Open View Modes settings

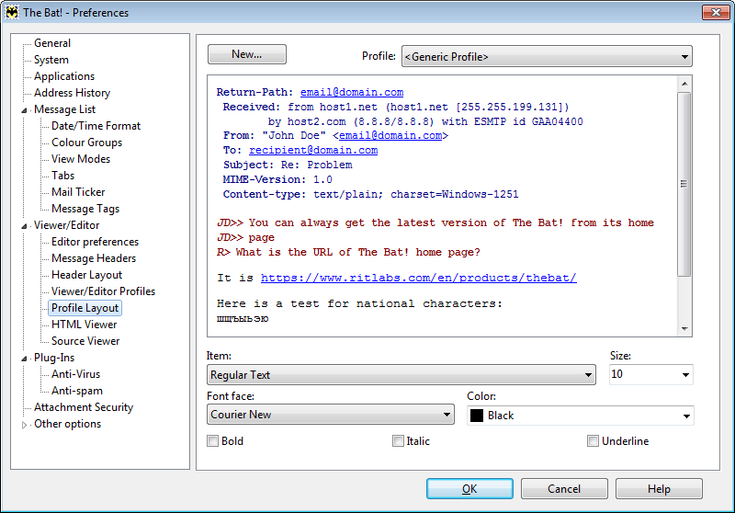(81, 159)
